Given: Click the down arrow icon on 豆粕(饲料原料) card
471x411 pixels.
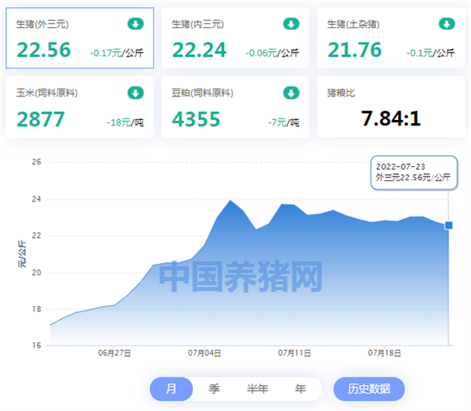Looking at the screenshot, I should point(291,93).
